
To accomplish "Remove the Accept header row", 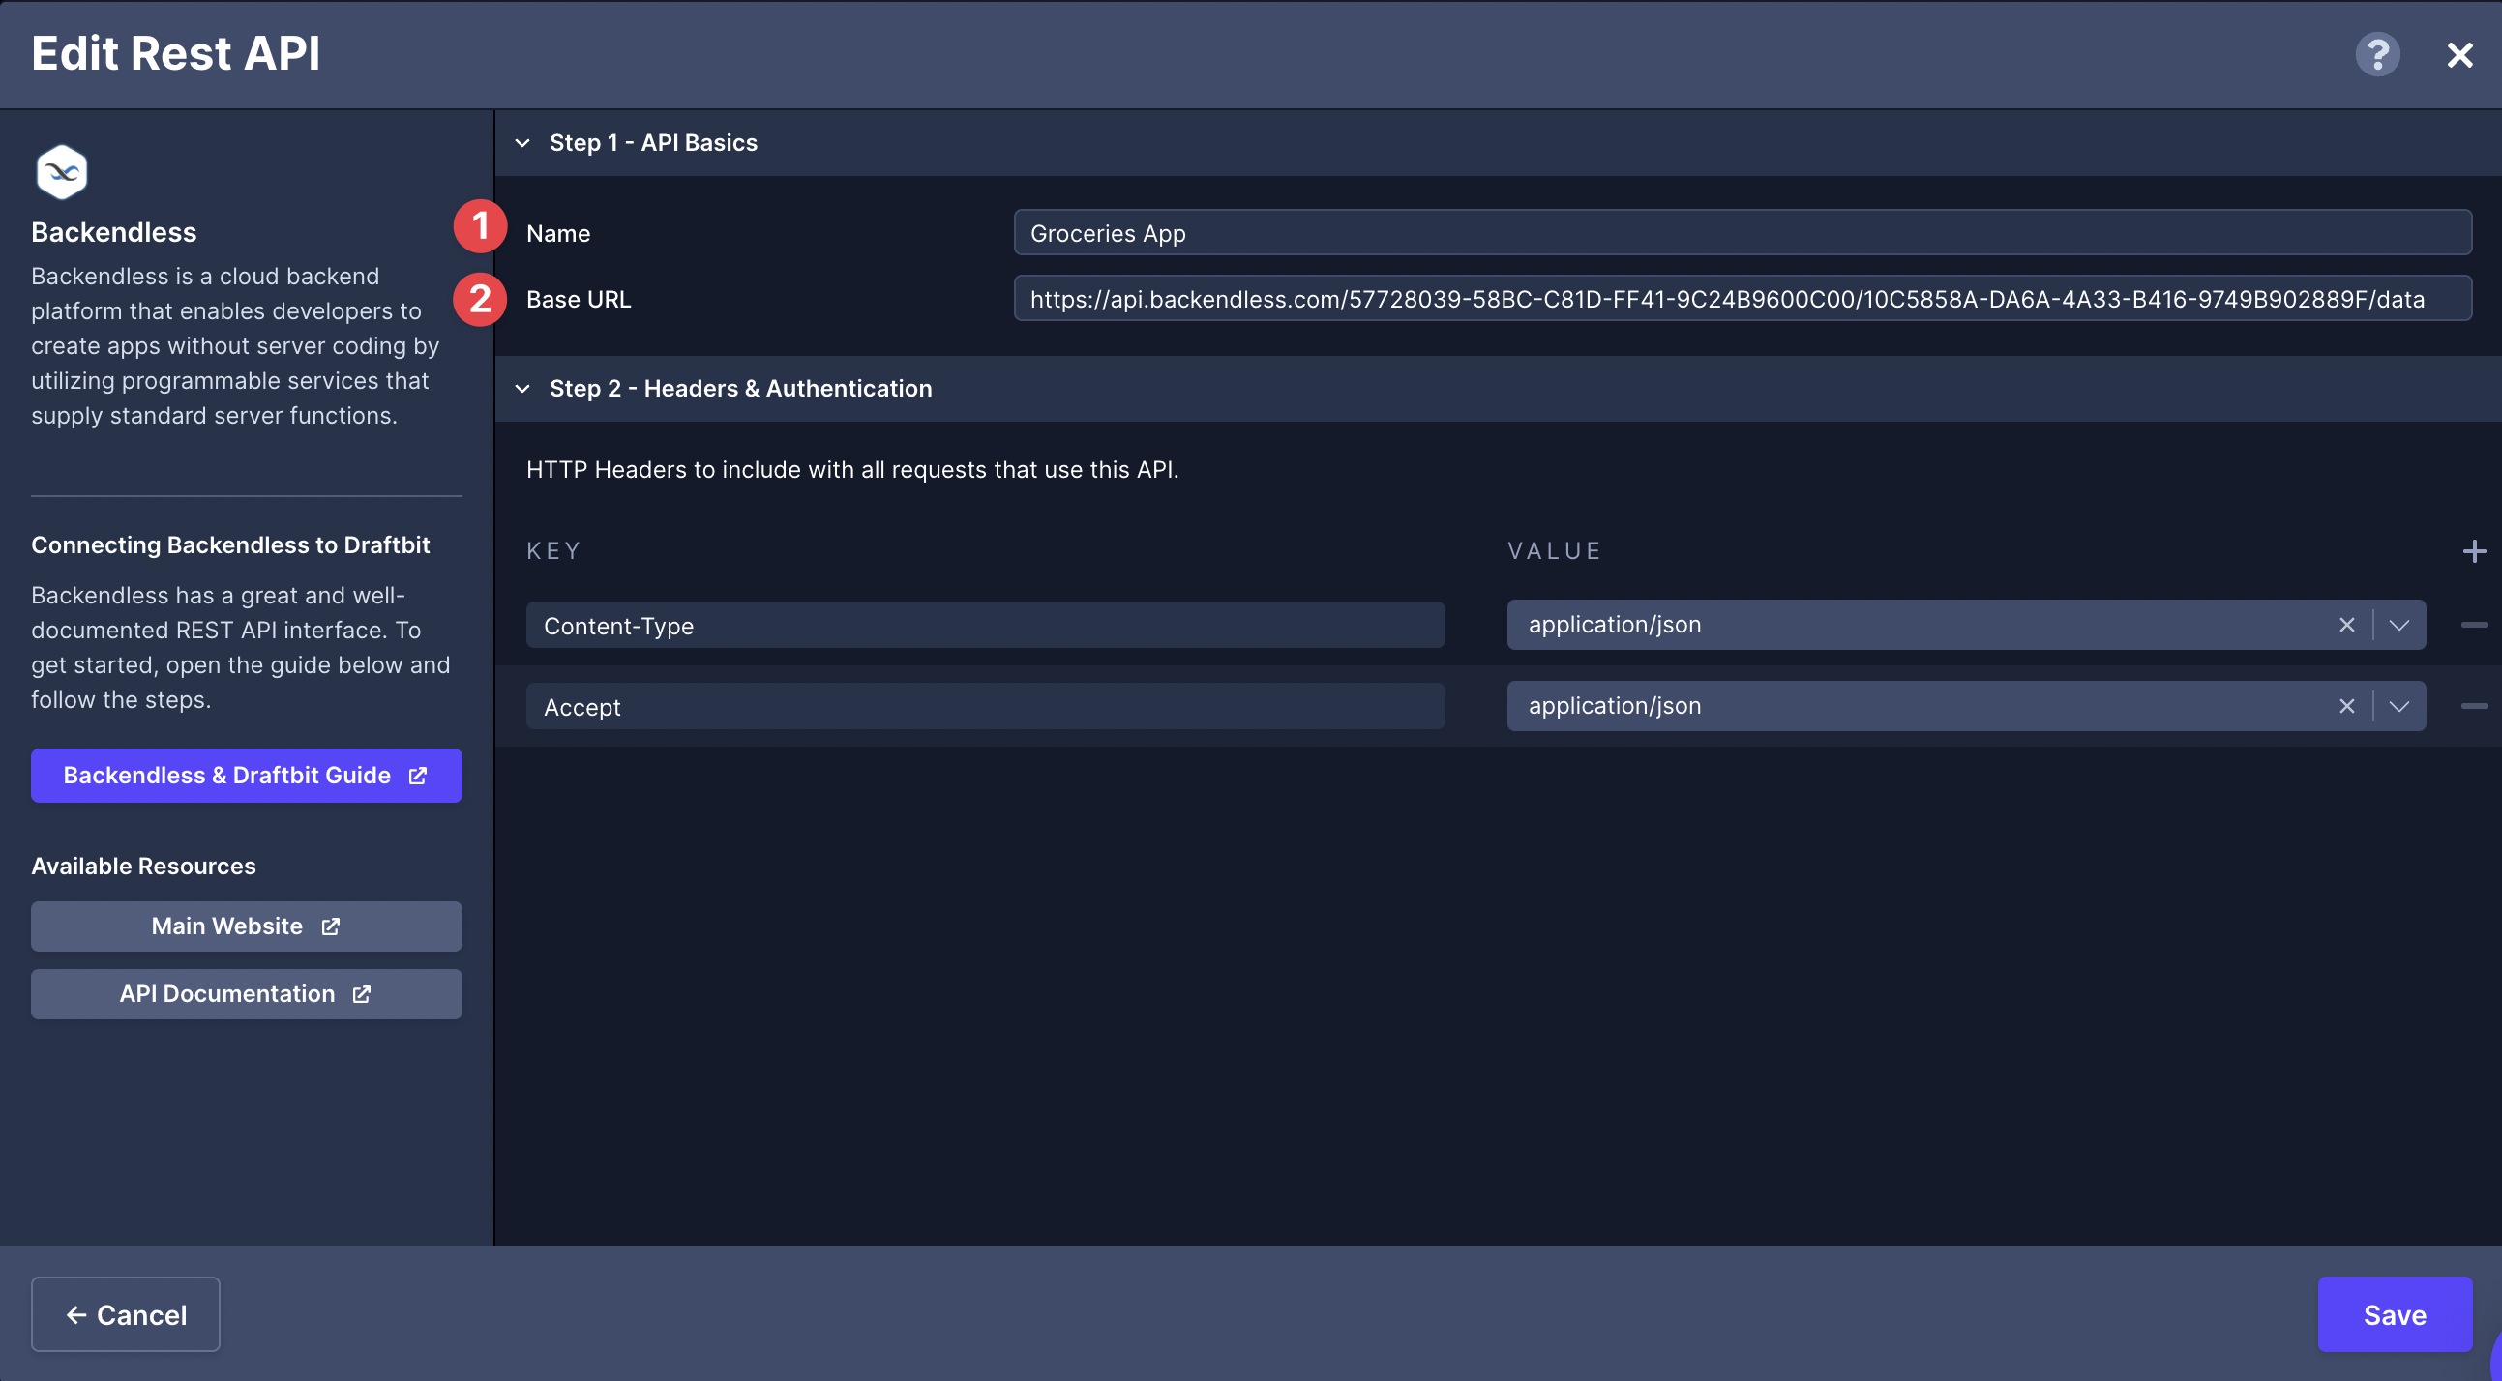I will coord(2474,707).
